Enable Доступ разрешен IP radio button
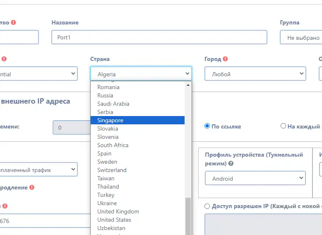 pyautogui.click(x=207, y=206)
